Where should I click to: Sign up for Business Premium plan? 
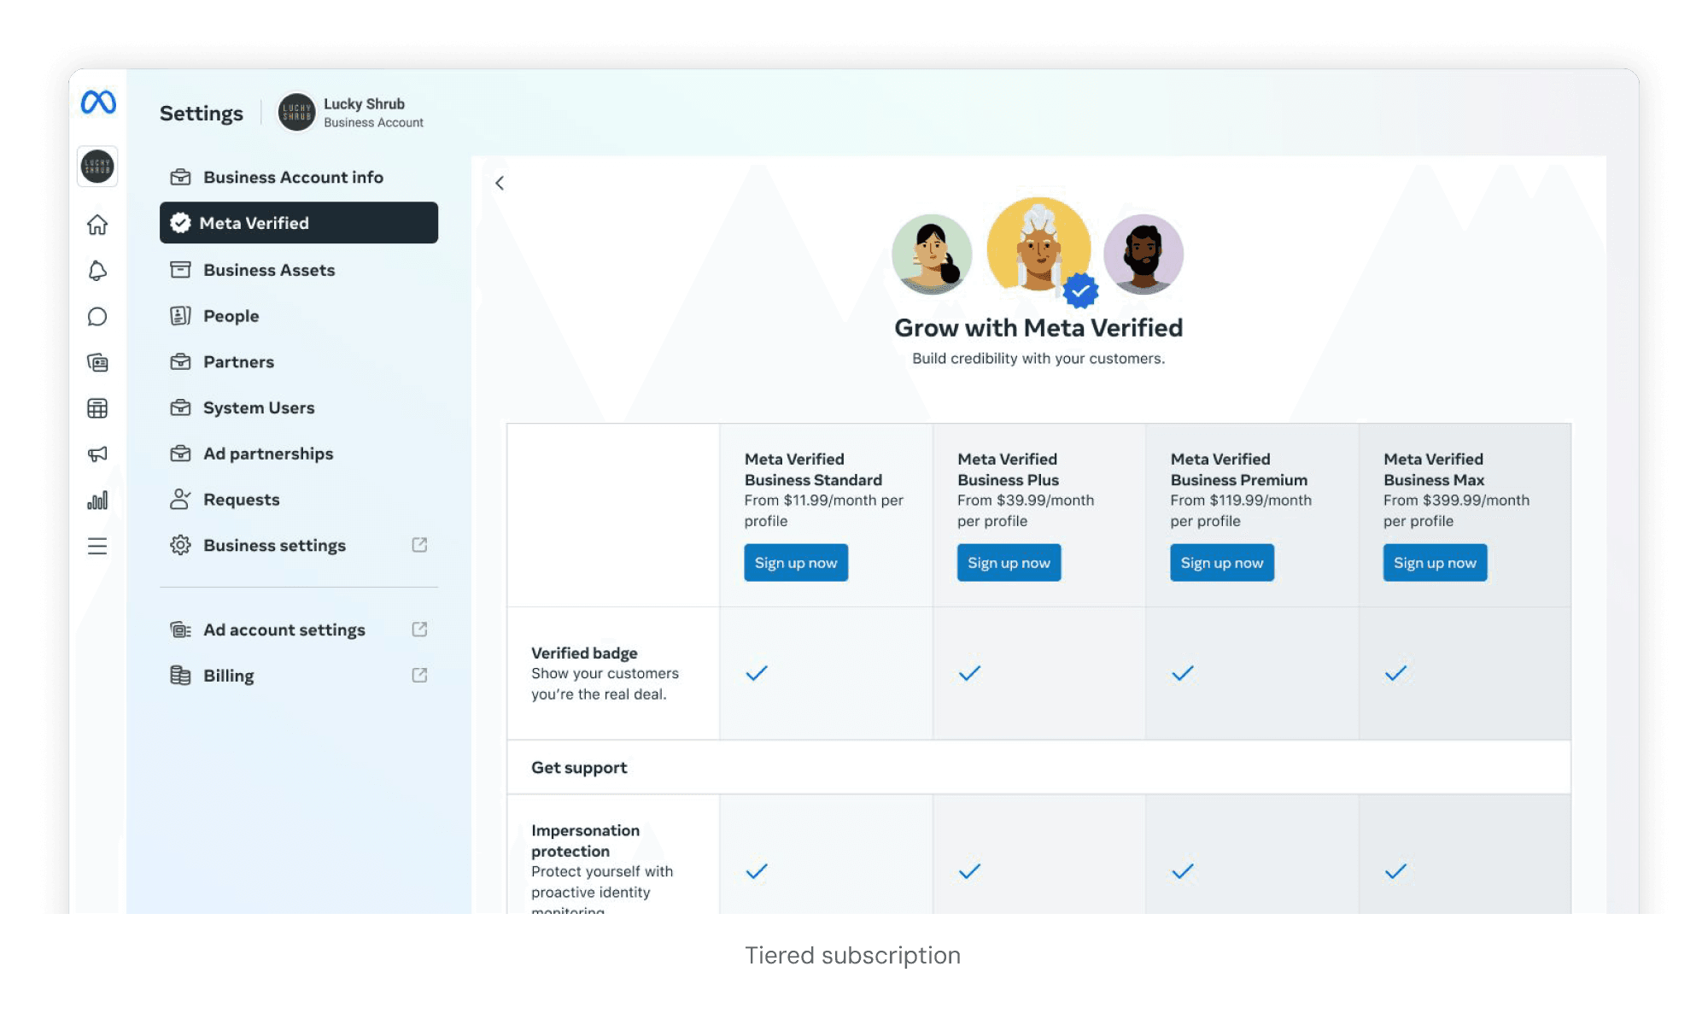tap(1221, 563)
